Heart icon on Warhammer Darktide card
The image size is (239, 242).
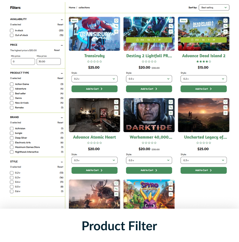pyautogui.click(x=171, y=102)
